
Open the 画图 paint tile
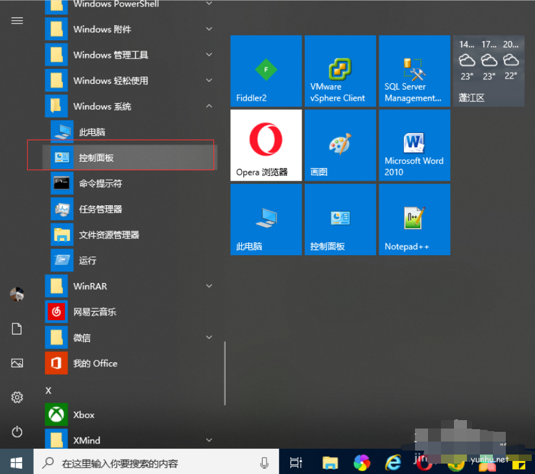click(x=340, y=145)
